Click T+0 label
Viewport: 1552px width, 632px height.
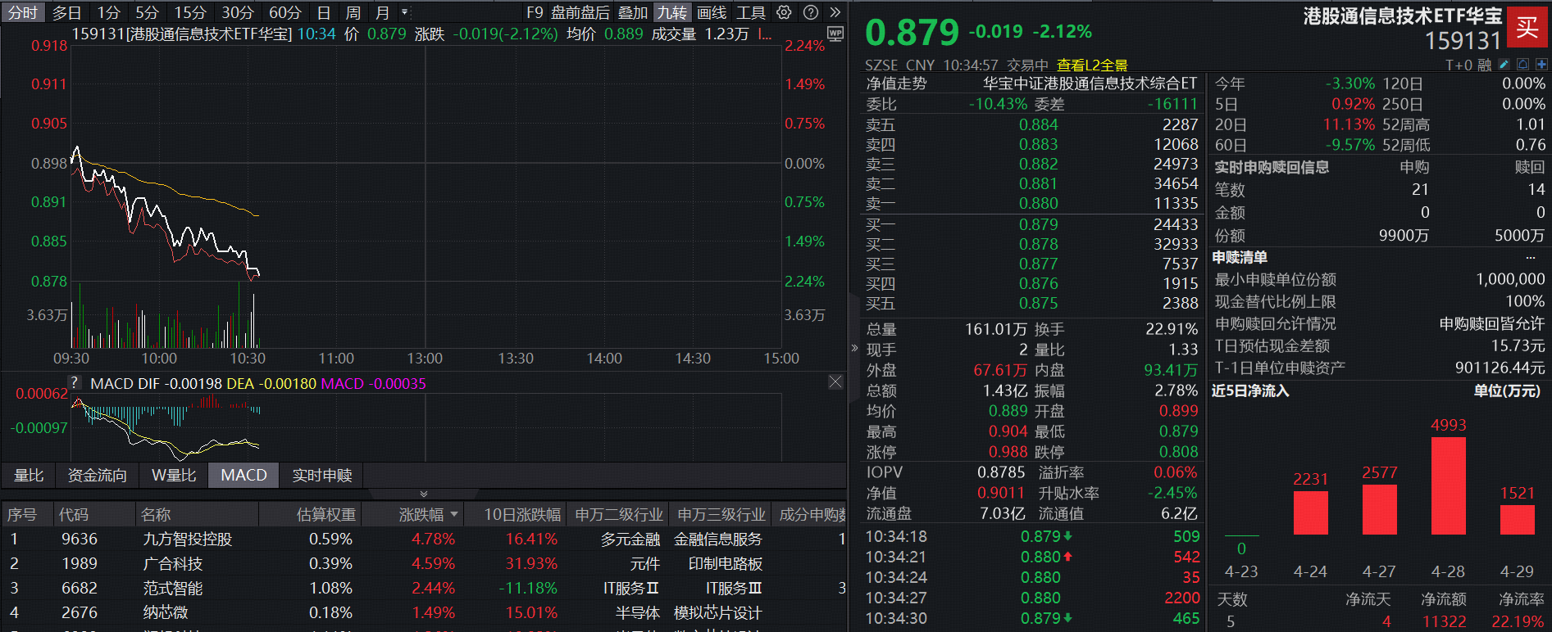click(1459, 65)
